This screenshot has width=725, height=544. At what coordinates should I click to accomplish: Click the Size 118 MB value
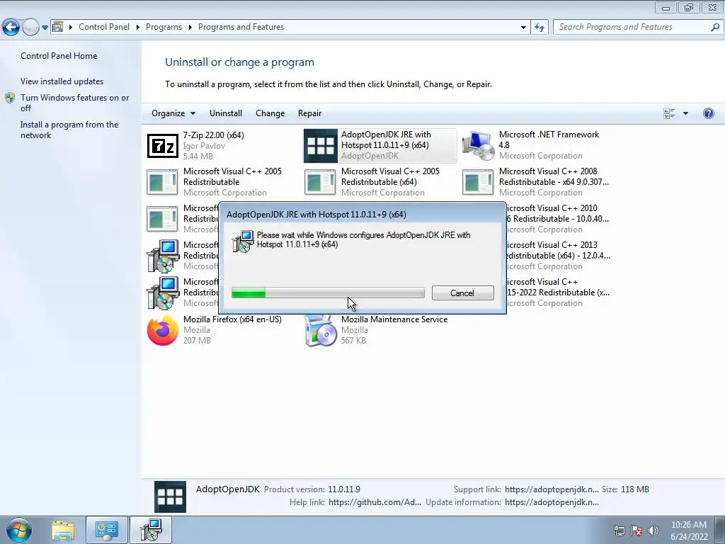[634, 489]
